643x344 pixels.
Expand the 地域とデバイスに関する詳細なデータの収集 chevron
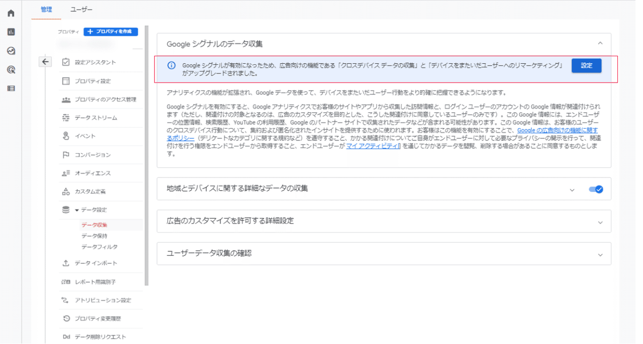tap(572, 190)
